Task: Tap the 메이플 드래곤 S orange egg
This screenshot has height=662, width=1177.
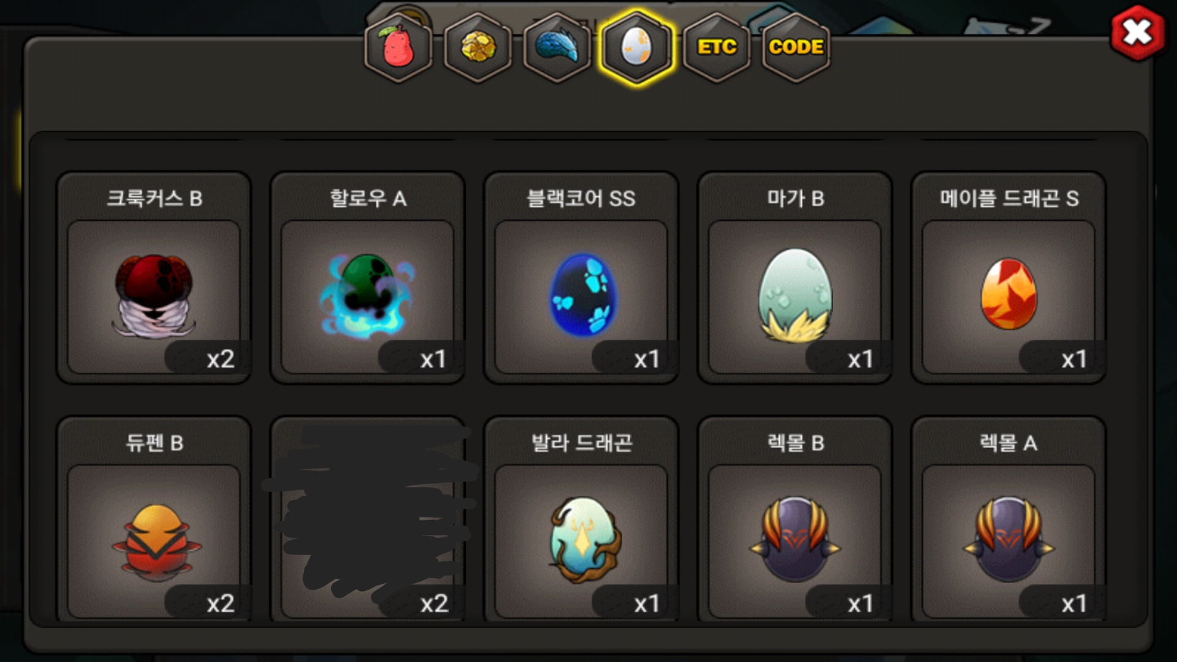Action: 1008,278
